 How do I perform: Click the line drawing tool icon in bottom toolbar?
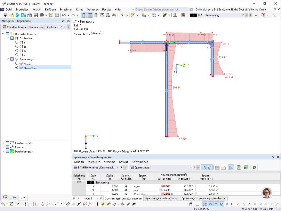pyautogui.click(x=57, y=204)
